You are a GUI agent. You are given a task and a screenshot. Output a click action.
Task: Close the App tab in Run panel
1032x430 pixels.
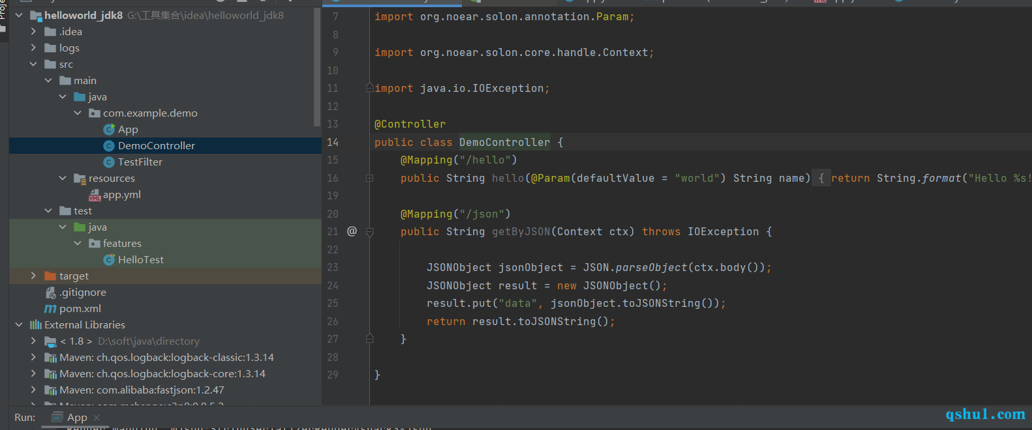click(97, 418)
